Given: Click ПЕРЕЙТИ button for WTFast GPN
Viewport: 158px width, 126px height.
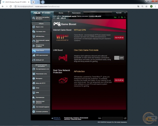Looking at the screenshot, I should pyautogui.click(x=119, y=38).
